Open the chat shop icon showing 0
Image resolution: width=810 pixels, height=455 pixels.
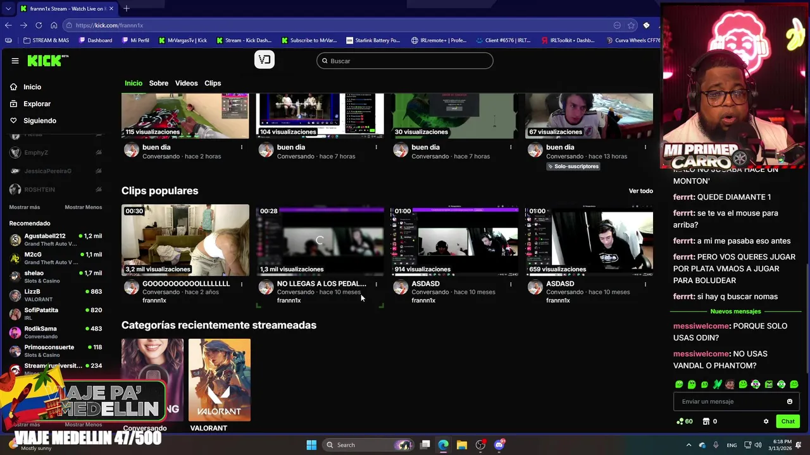pos(709,422)
